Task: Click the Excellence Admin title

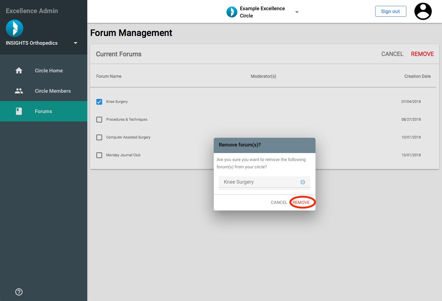Action: pos(32,11)
